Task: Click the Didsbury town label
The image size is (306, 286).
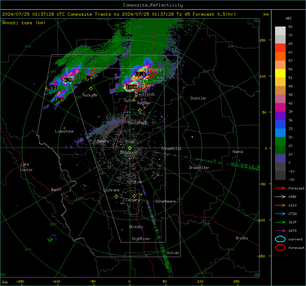Action: pyautogui.click(x=128, y=152)
